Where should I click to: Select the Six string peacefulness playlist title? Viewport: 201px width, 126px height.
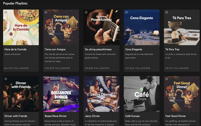pyautogui.click(x=97, y=49)
